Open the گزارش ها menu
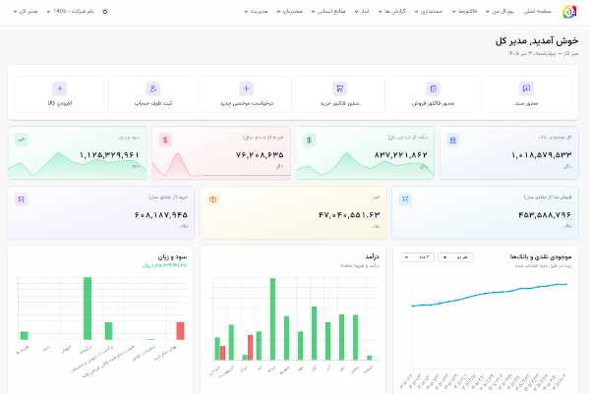The image size is (590, 394). tap(391, 11)
